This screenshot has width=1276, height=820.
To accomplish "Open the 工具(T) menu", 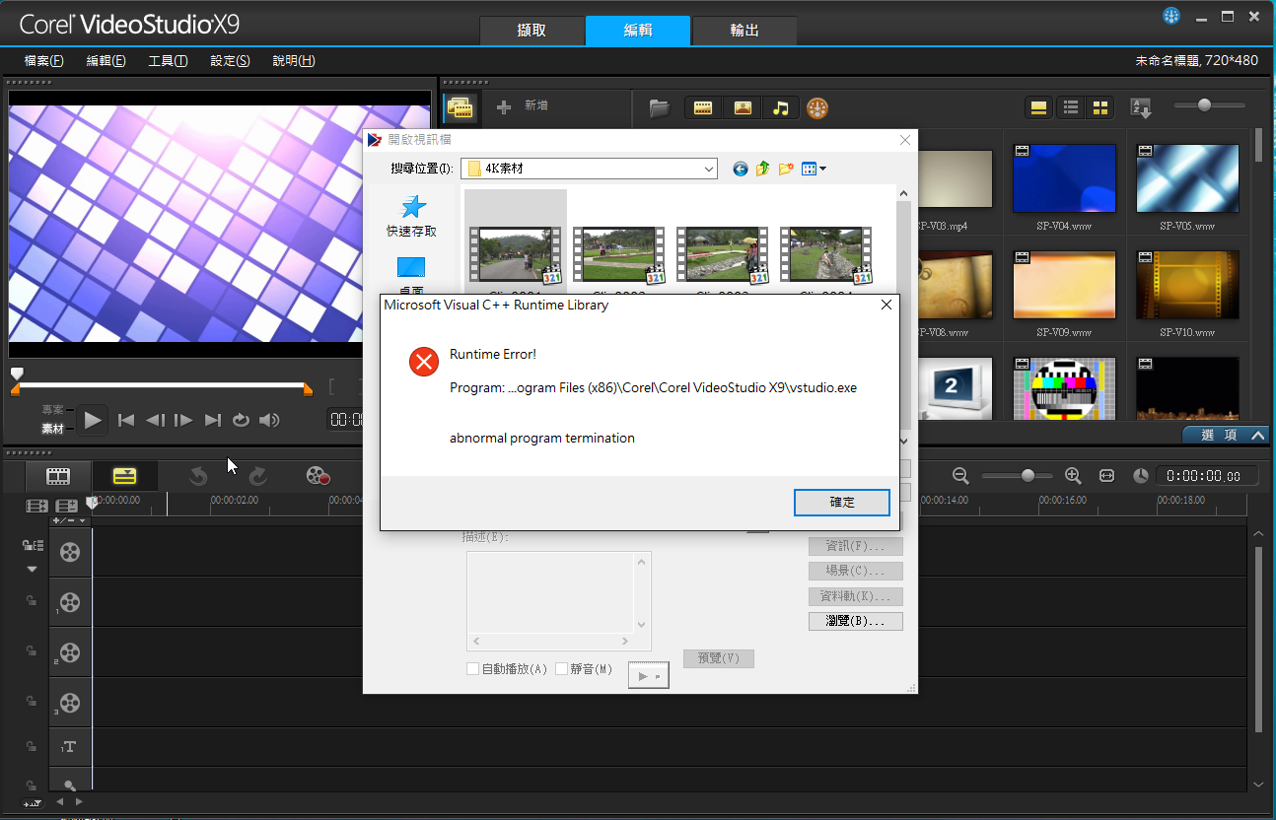I will (x=168, y=60).
